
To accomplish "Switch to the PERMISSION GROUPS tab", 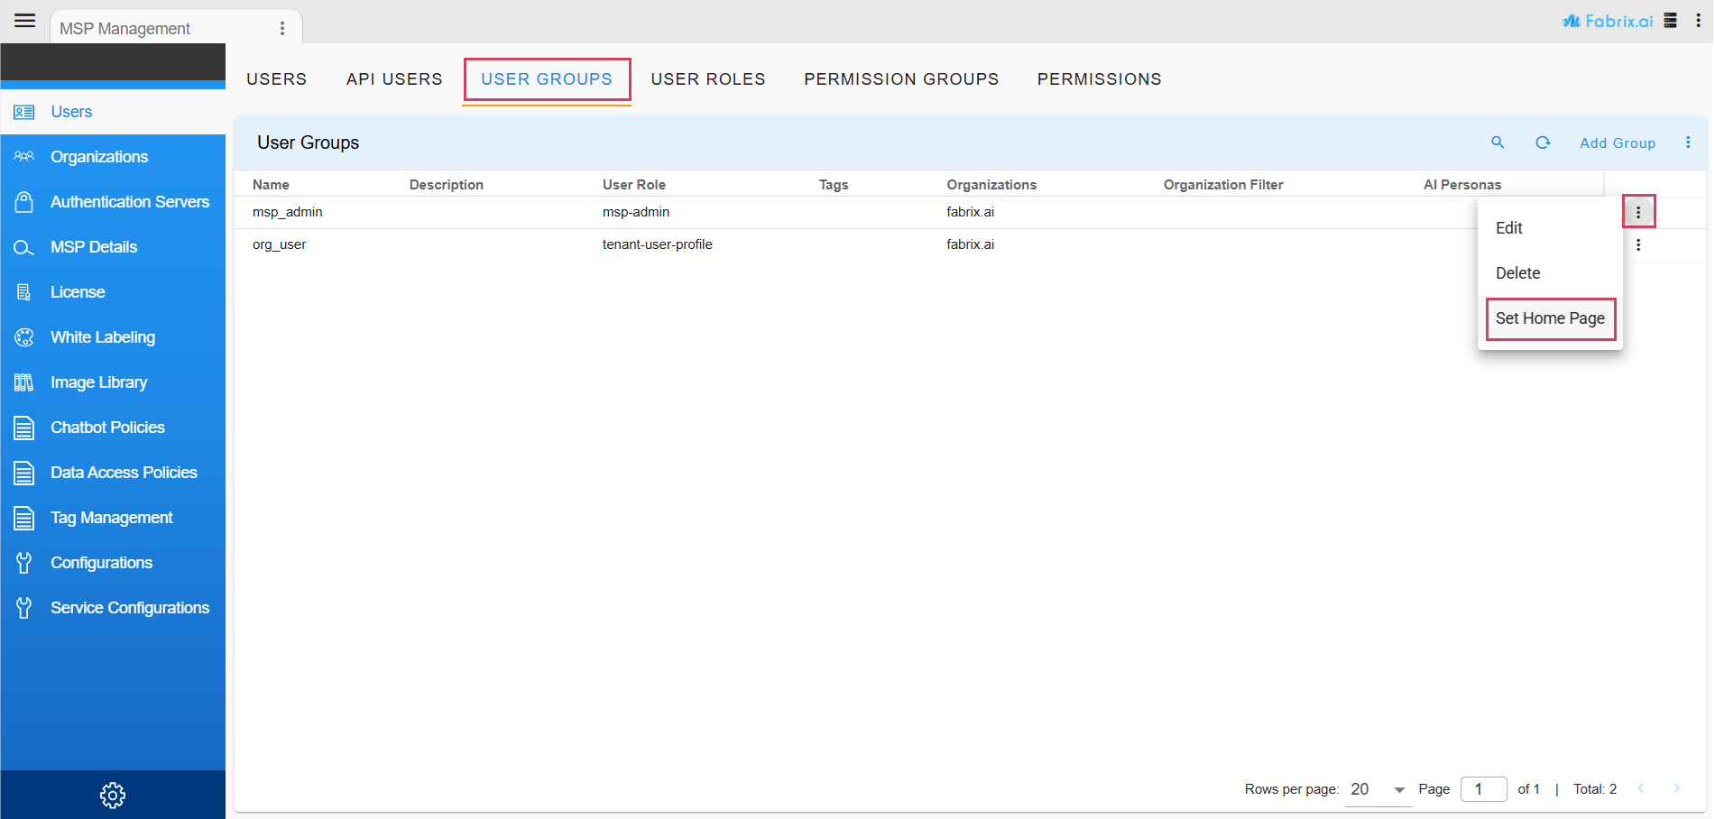I will (x=900, y=78).
